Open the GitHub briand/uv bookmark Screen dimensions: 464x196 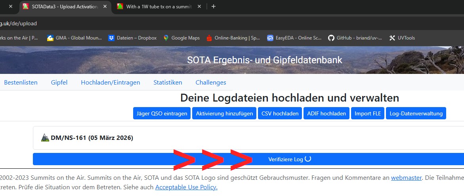pyautogui.click(x=355, y=38)
